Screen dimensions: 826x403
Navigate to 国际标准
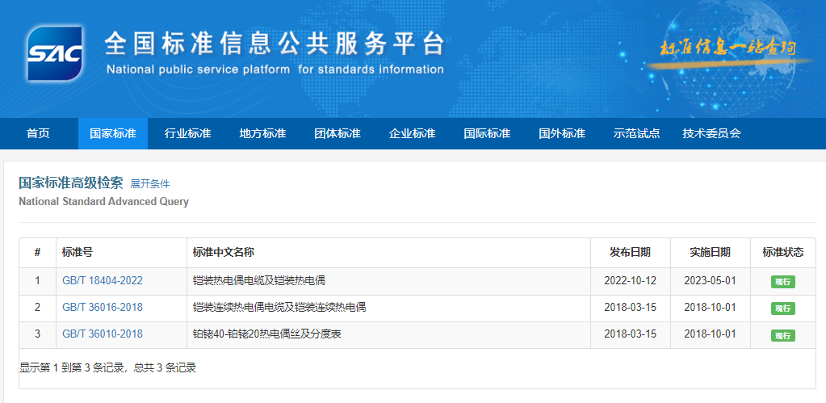click(x=487, y=134)
